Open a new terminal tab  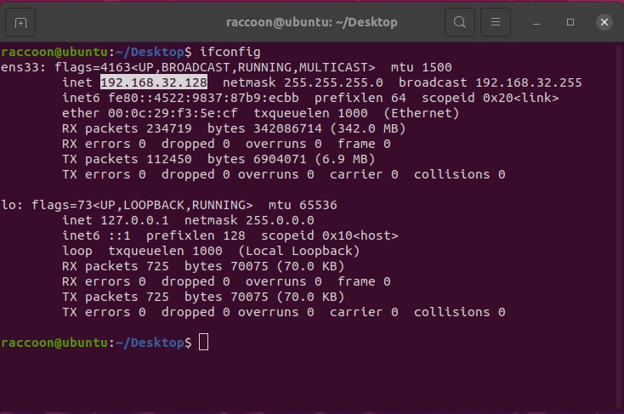click(20, 22)
